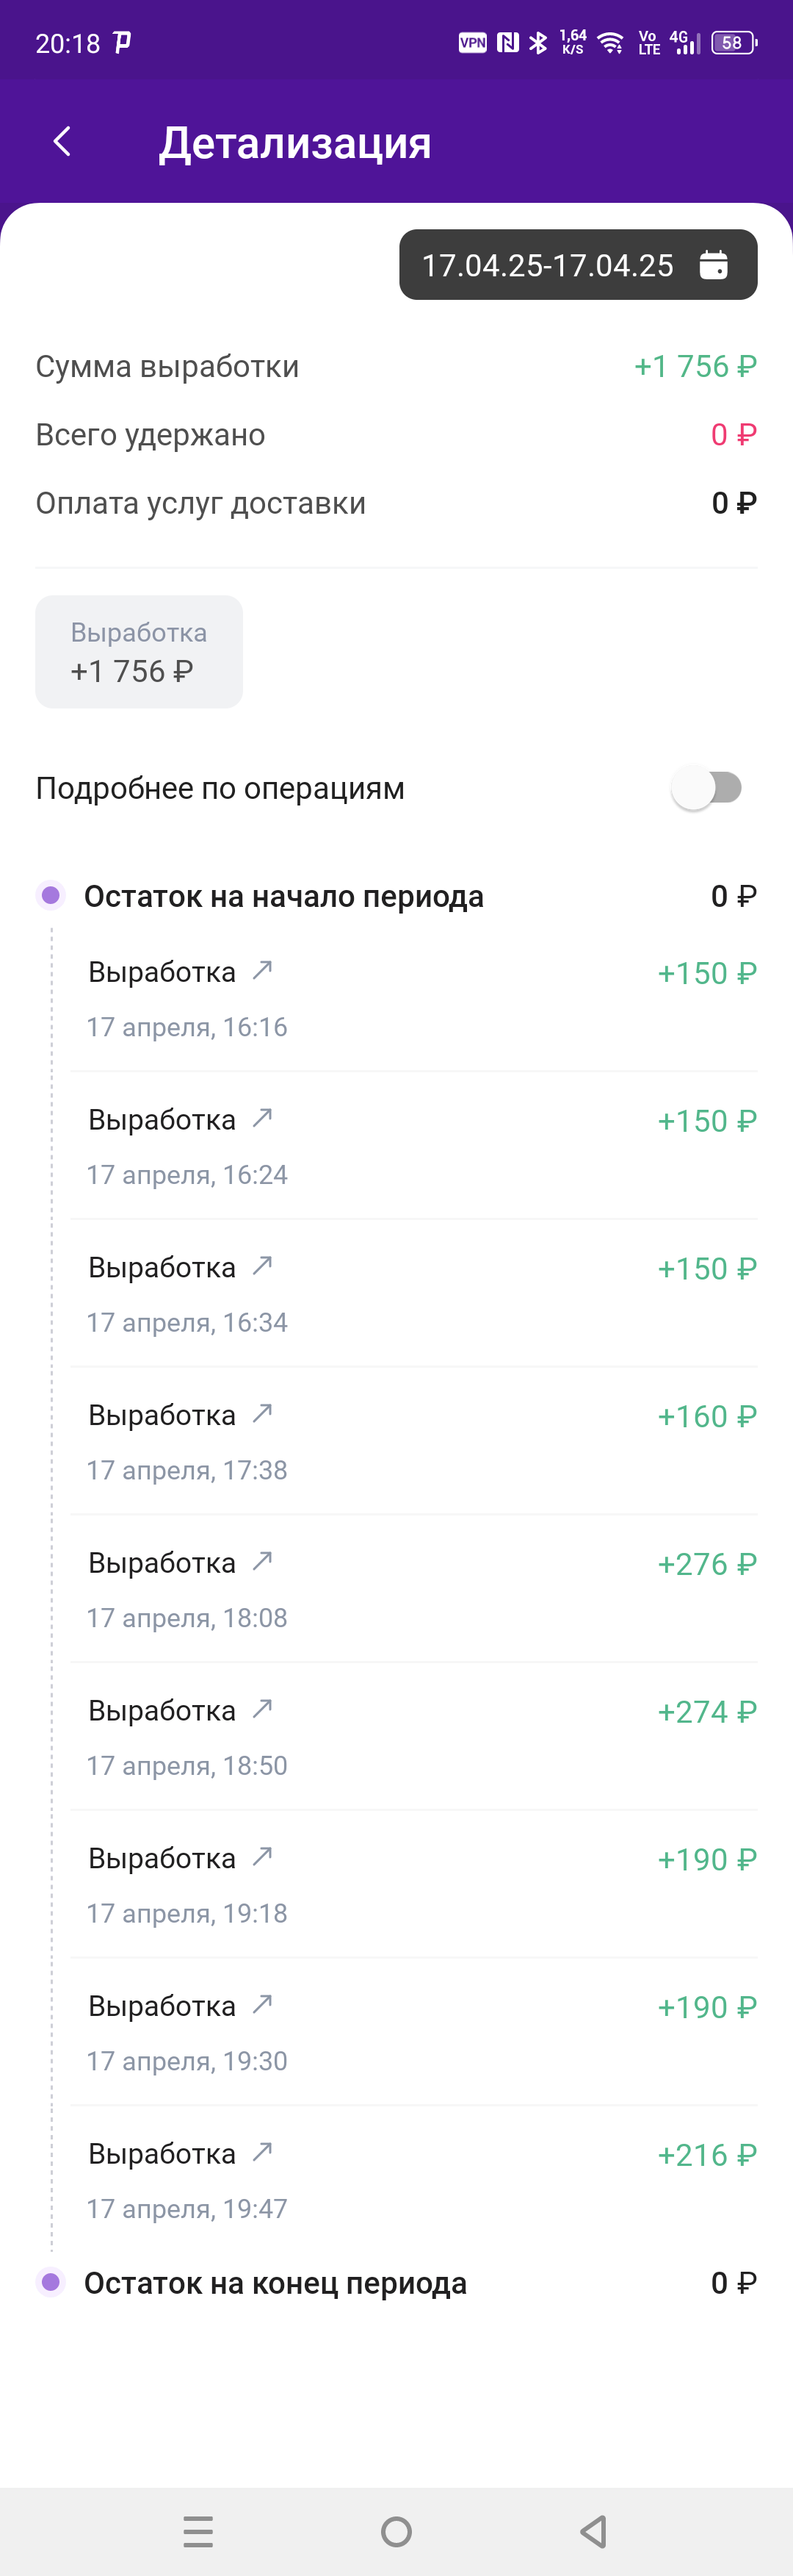The width and height of the screenshot is (793, 2576).
Task: Open date range 17.04.25-17.04.25 picker
Action: pyautogui.click(x=579, y=265)
